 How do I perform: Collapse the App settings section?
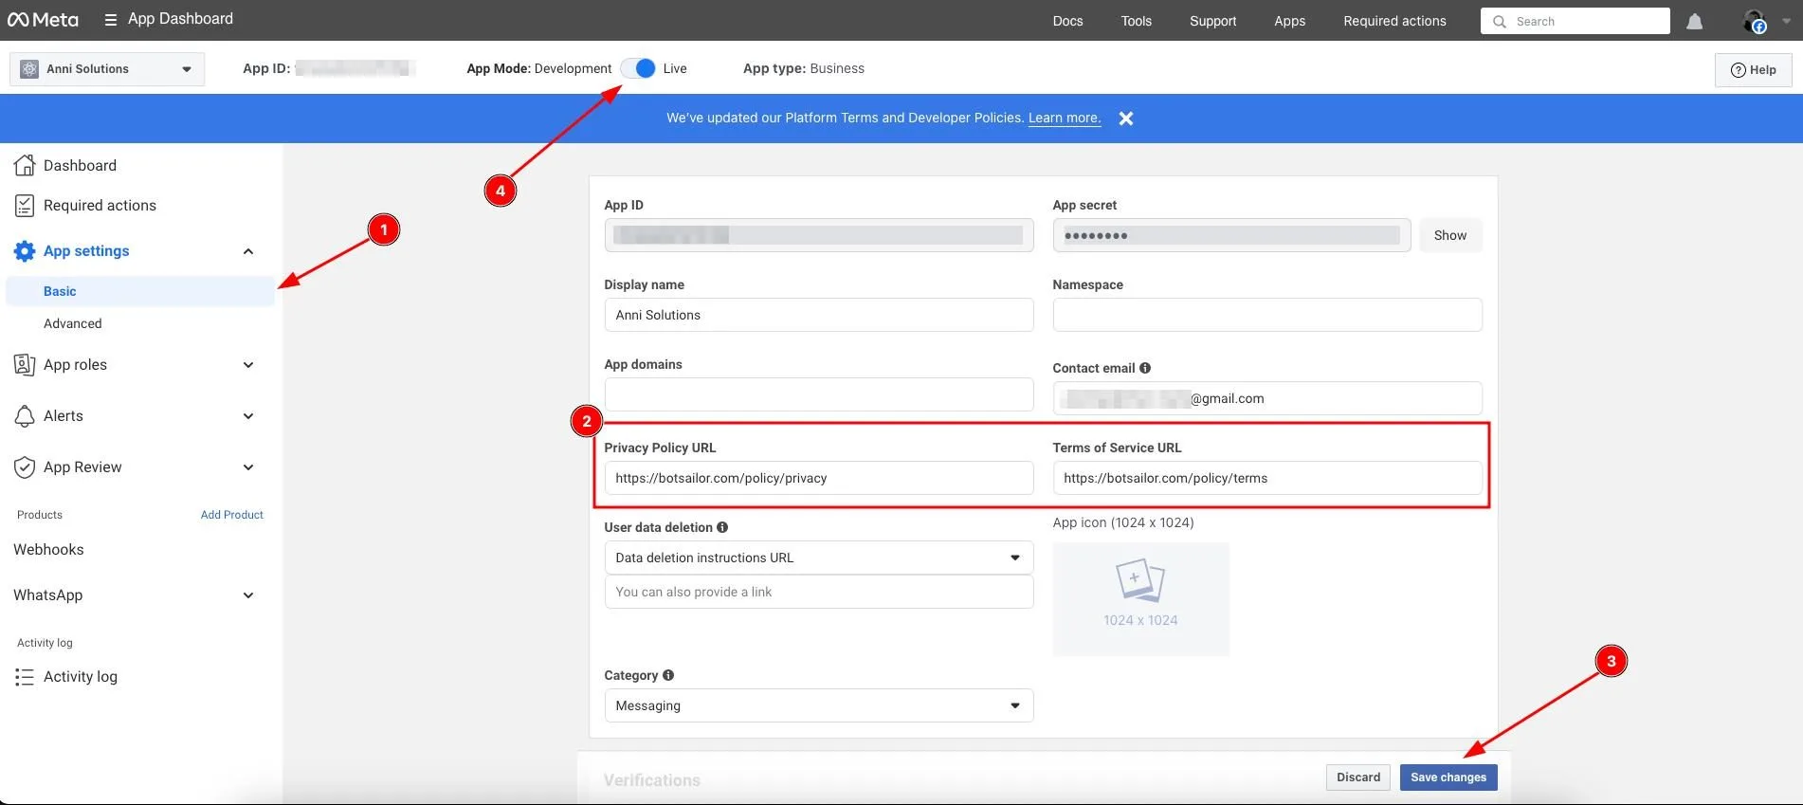point(248,251)
